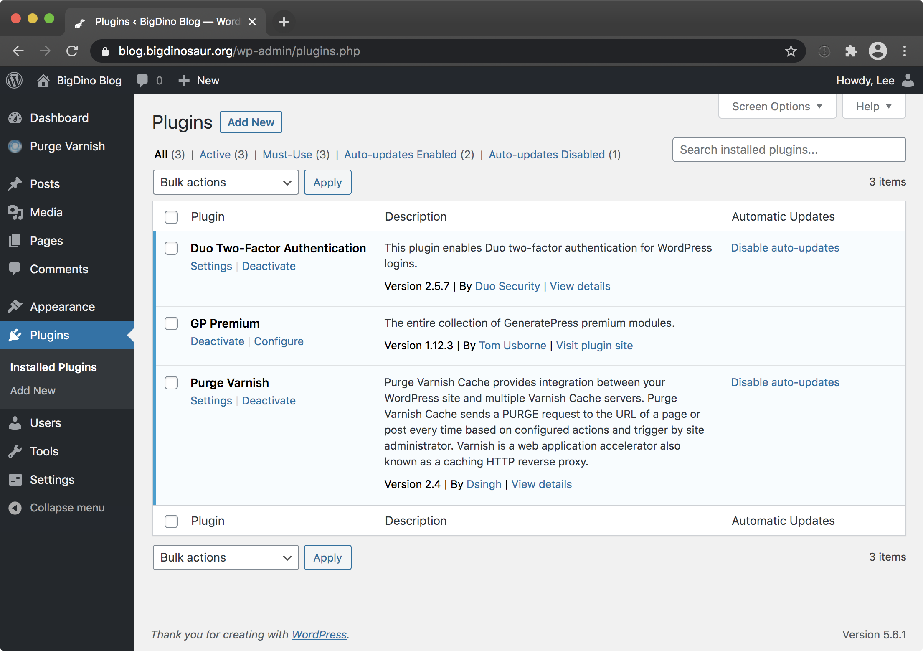
Task: Check the Duo Two-Factor Authentication checkbox
Action: (171, 248)
